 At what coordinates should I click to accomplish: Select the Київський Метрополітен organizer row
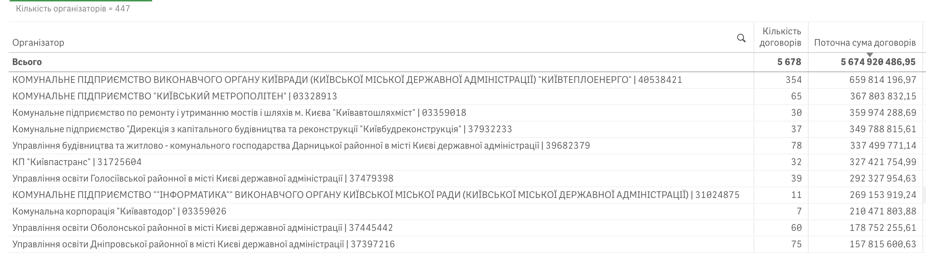175,96
